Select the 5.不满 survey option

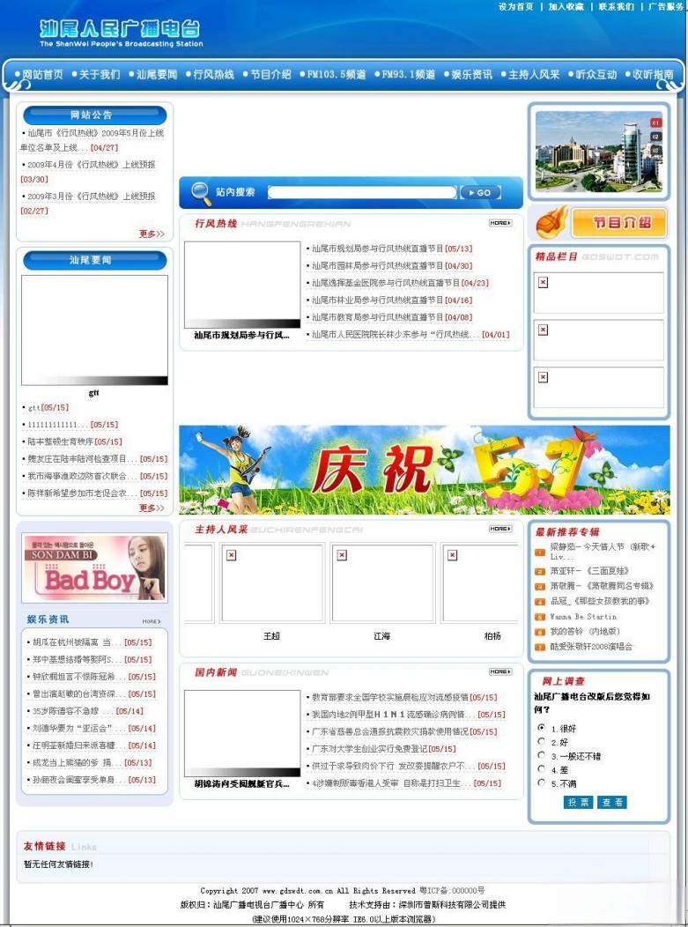tap(541, 782)
